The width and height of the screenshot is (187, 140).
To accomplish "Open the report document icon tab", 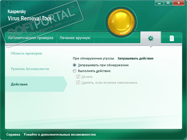I will point(172,38).
